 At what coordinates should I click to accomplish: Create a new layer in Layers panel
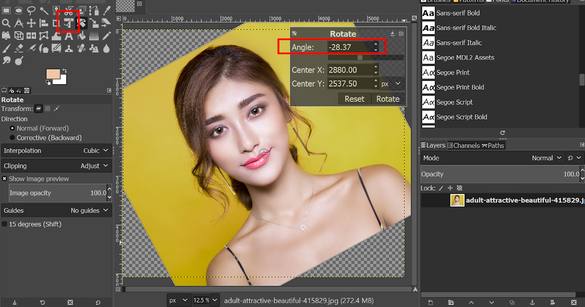[430, 301]
